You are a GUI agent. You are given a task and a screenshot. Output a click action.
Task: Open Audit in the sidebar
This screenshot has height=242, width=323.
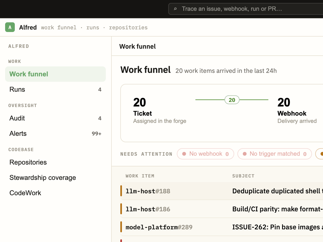click(x=55, y=118)
